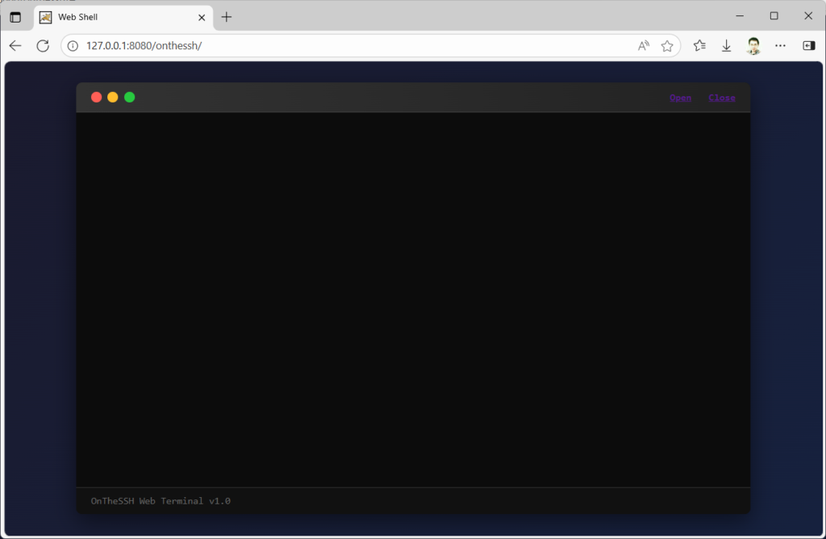Open the Settings and more ellipsis menu
The width and height of the screenshot is (826, 539).
[x=780, y=46]
